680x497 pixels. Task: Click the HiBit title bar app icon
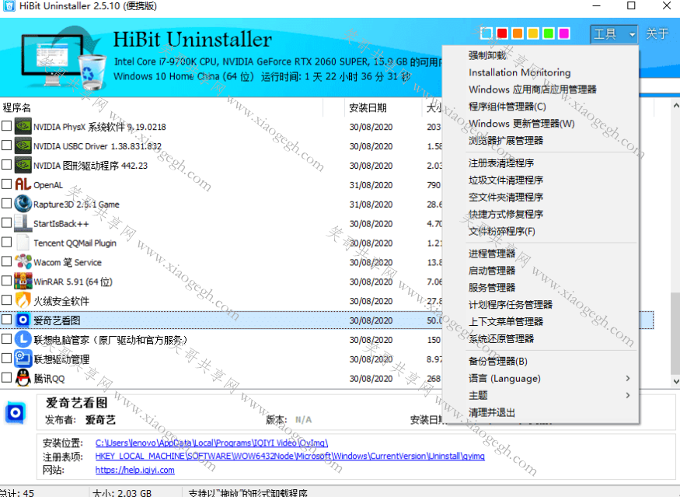tap(9, 6)
